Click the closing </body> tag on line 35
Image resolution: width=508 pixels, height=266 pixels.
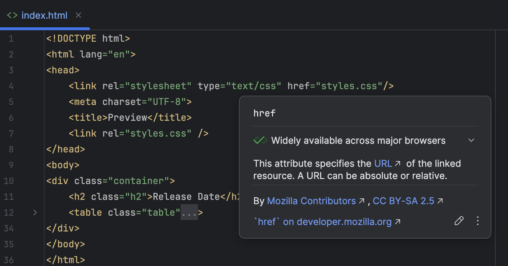pos(66,244)
